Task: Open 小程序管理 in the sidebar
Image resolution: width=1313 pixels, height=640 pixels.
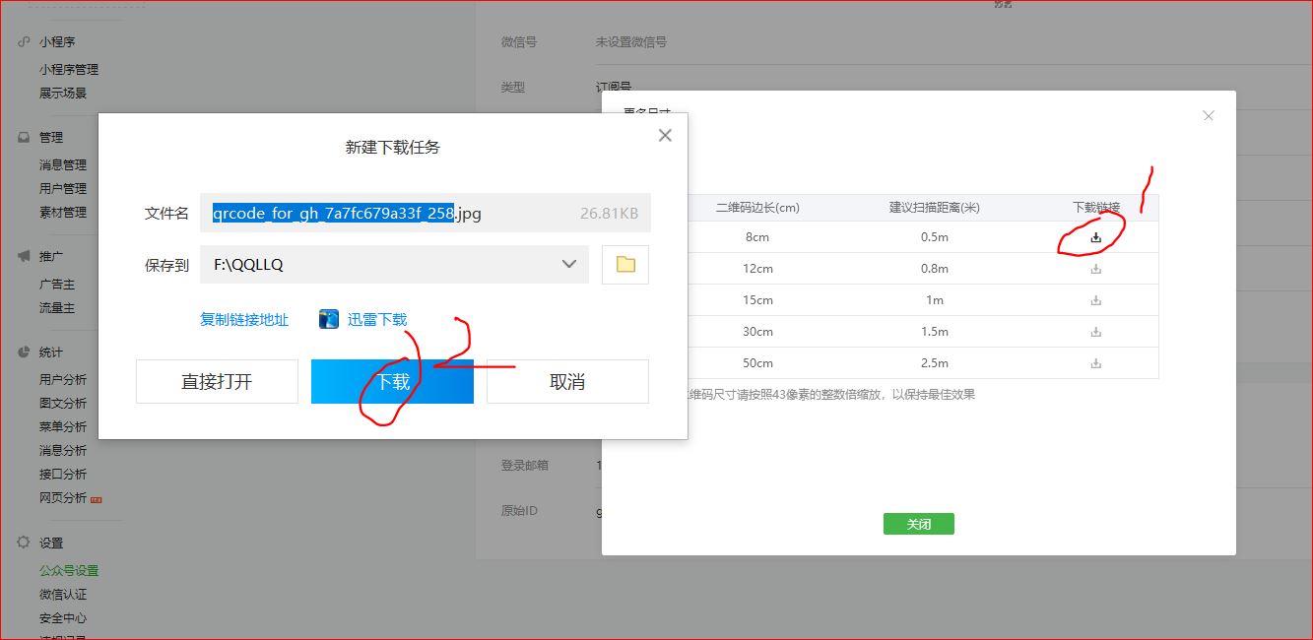Action: [69, 69]
